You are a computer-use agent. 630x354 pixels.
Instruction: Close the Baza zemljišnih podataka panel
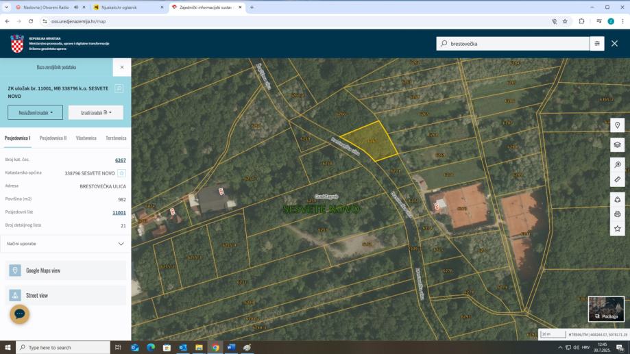122,67
